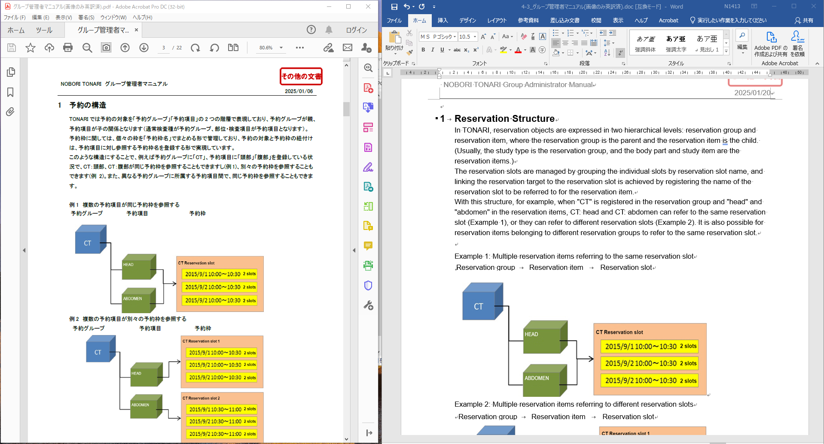Open Acrobat notifications bell

(329, 30)
